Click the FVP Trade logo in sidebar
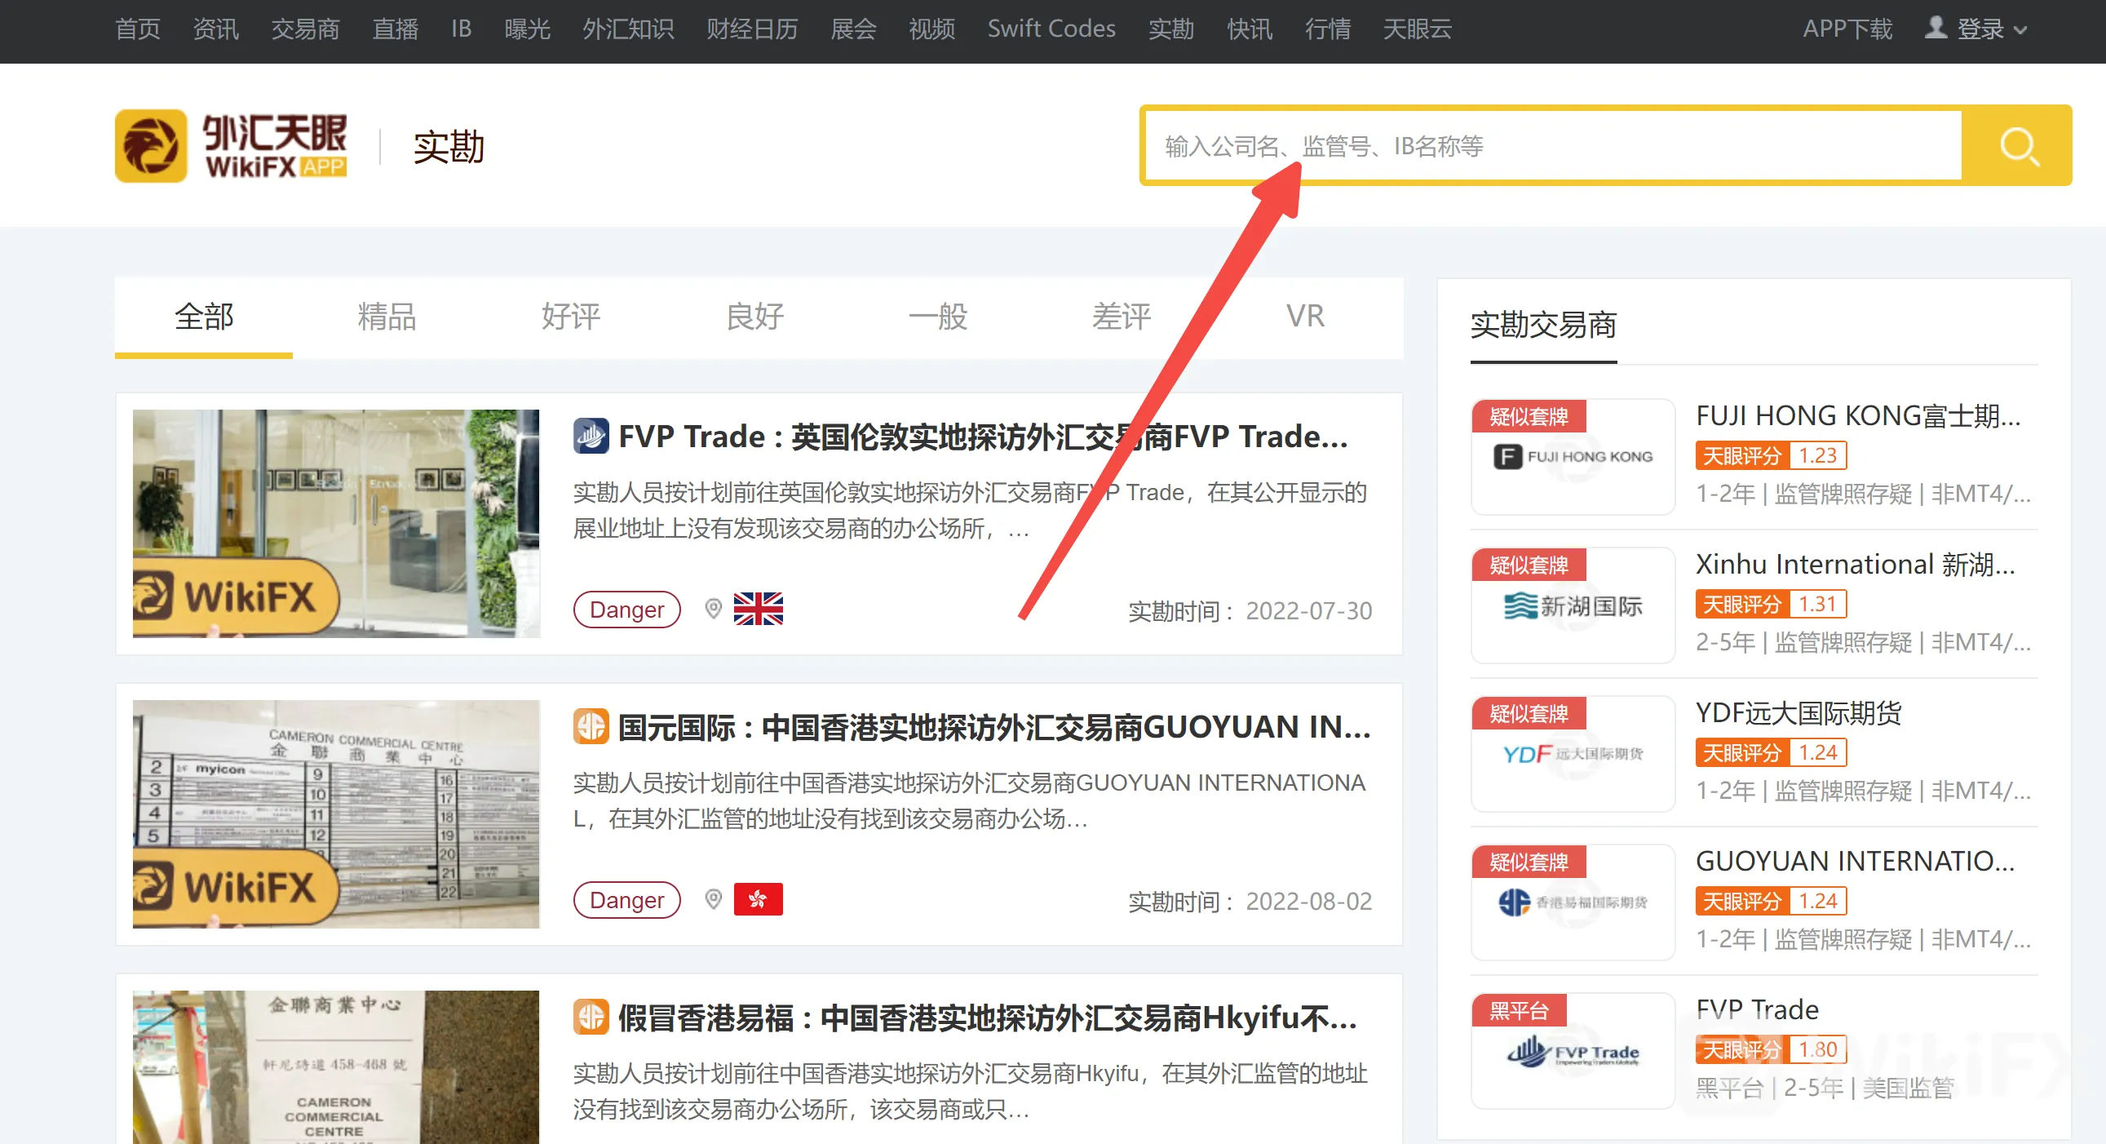Image resolution: width=2106 pixels, height=1144 pixels. coord(1573,1051)
